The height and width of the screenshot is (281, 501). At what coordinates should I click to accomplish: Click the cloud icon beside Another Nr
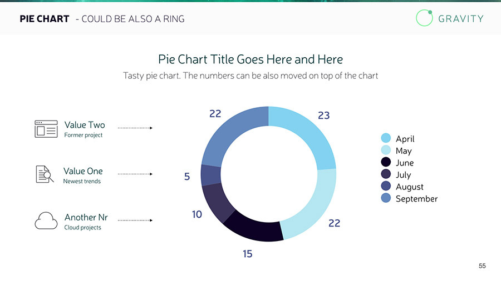pos(46,220)
